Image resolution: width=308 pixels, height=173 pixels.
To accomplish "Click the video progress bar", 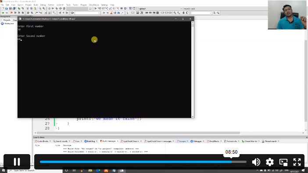I will (143, 162).
